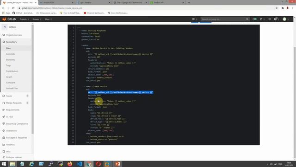Open the How to Install bookmark
Image resolution: width=296 pixels, height=167 pixels.
tap(70, 13)
